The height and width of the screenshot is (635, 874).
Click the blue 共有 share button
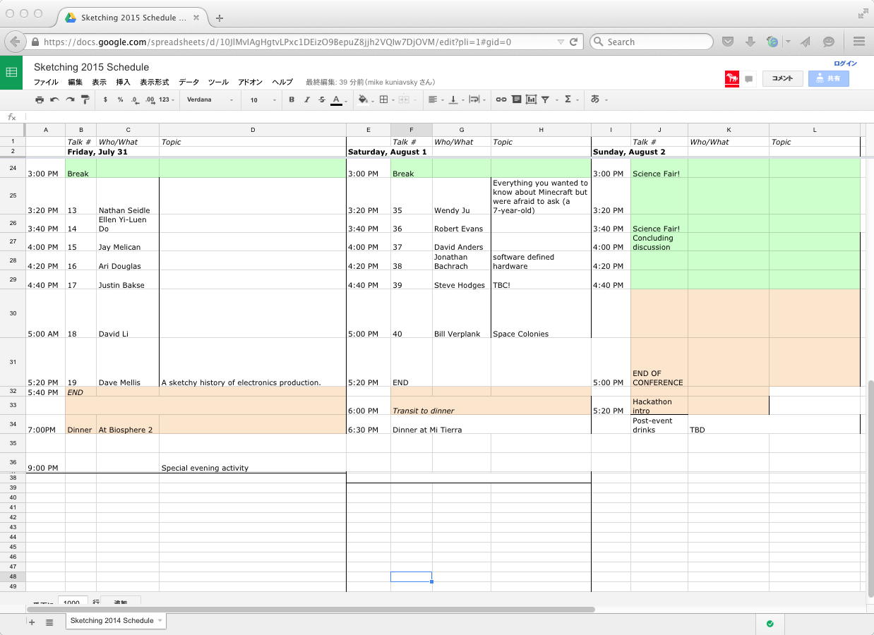pyautogui.click(x=828, y=78)
